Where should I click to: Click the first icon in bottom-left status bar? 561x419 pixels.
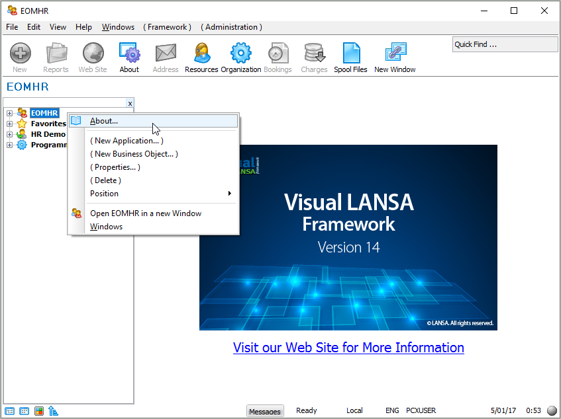[10, 411]
